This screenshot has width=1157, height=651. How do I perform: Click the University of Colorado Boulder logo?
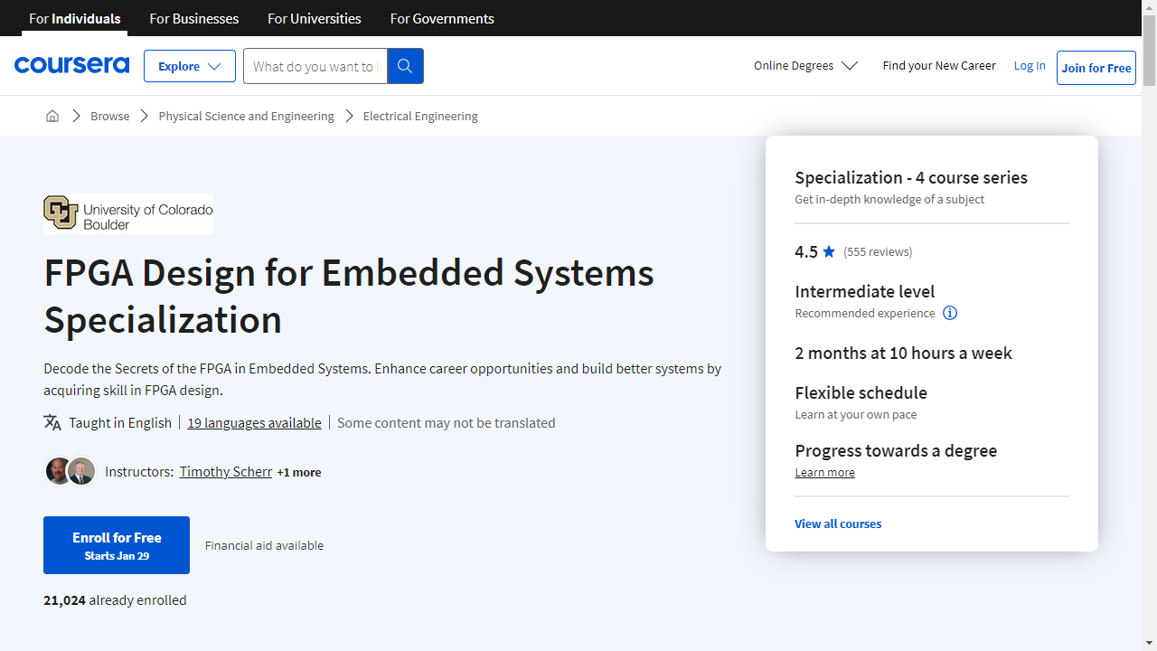point(128,213)
